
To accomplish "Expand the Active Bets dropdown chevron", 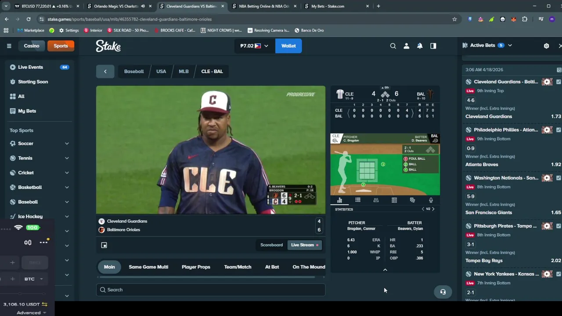I will 510,45.
